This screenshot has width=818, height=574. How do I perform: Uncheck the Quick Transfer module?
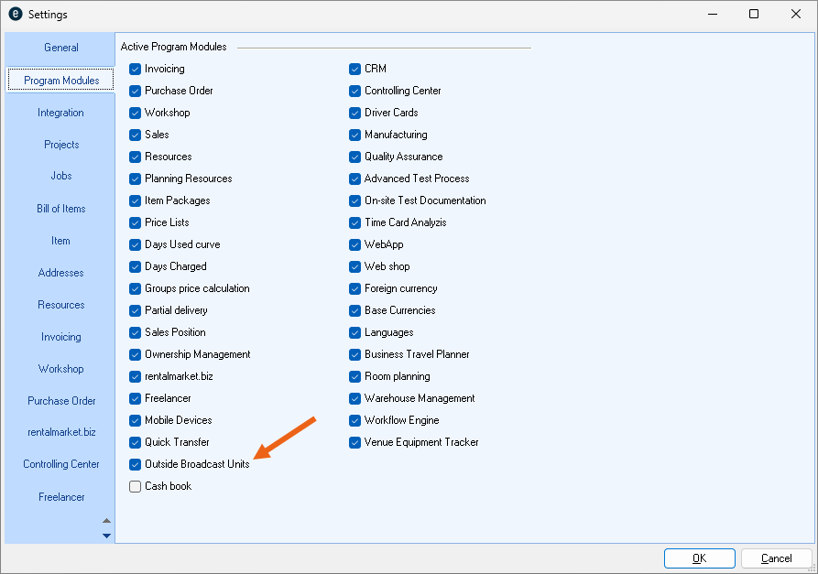pos(136,442)
